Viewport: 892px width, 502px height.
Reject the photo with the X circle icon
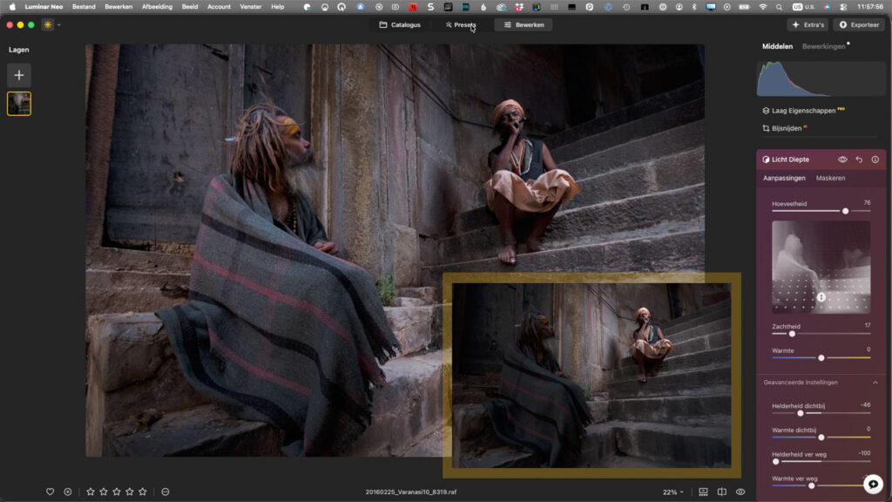click(x=68, y=492)
